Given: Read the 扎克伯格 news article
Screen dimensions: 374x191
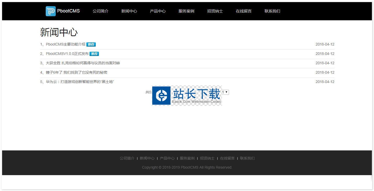Looking at the screenshot, I should (x=83, y=63).
